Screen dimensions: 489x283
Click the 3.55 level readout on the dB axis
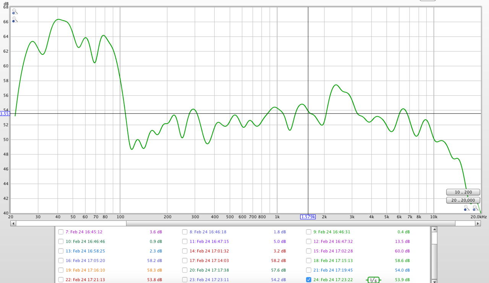point(5,114)
